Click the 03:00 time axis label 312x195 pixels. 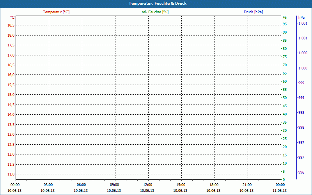(48, 185)
